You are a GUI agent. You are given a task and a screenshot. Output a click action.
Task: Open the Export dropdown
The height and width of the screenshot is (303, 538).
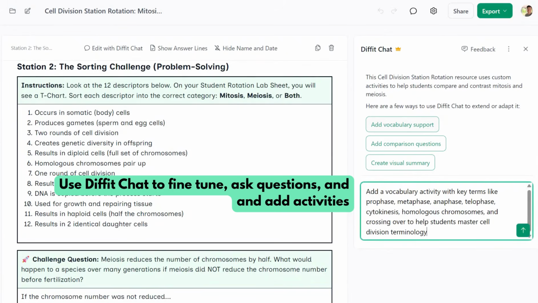pyautogui.click(x=495, y=11)
